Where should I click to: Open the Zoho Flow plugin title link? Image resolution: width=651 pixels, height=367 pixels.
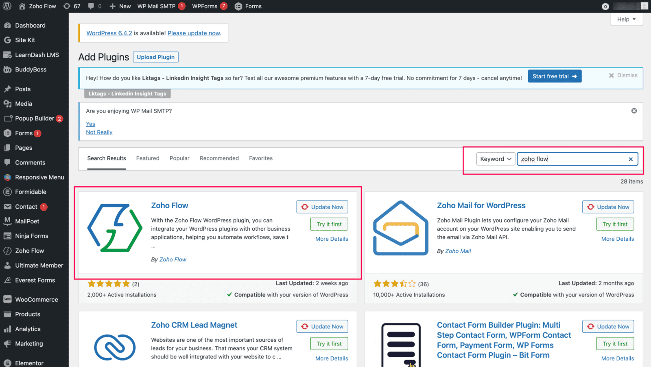(x=170, y=205)
